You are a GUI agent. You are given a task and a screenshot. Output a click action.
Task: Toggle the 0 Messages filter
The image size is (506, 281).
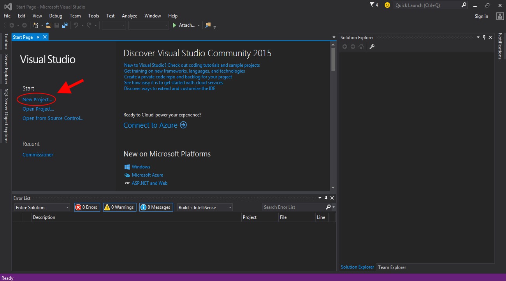point(156,207)
